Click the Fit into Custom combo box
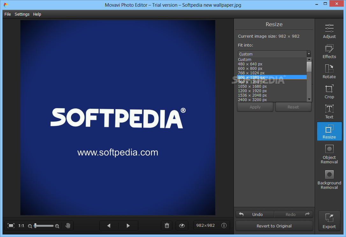The height and width of the screenshot is (237, 346). [x=274, y=54]
